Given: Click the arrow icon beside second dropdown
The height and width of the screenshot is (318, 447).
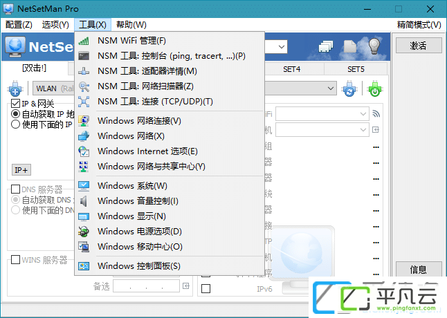Looking at the screenshot, I should (x=376, y=130).
